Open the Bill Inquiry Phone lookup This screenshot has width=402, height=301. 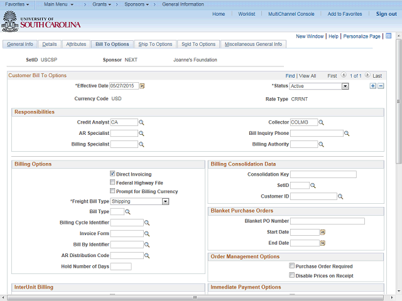pos(347,134)
